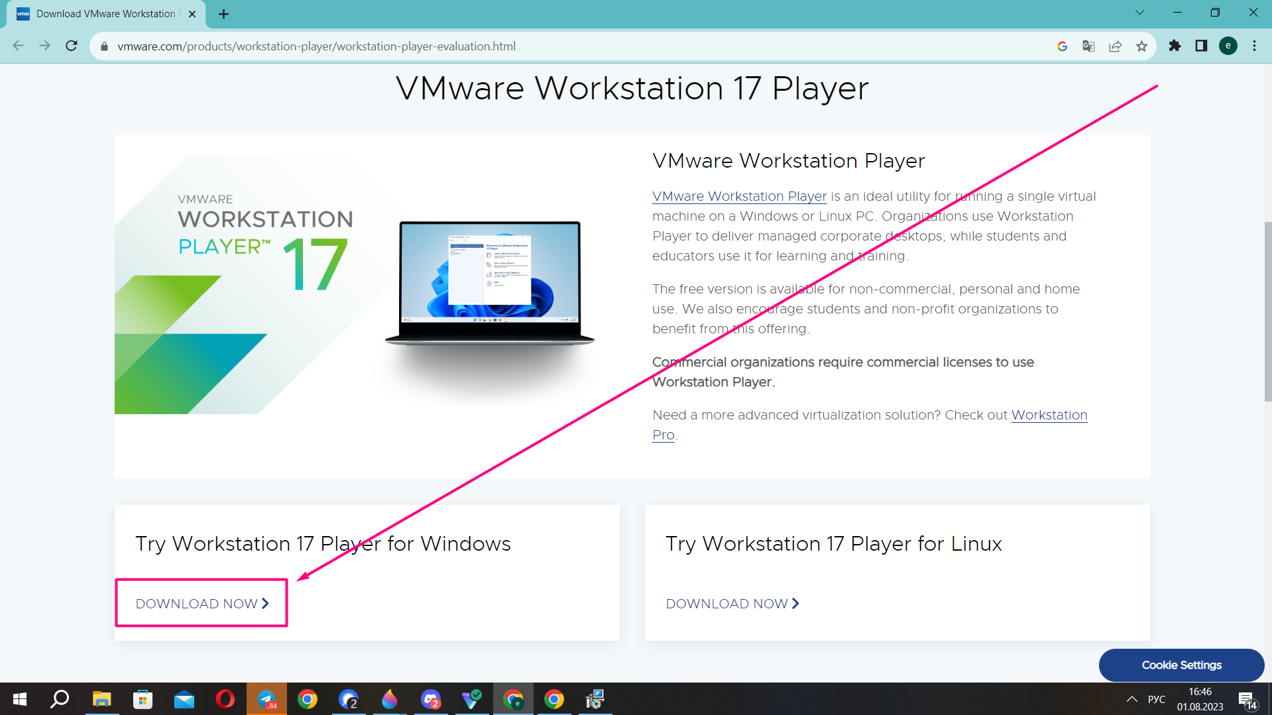This screenshot has width=1272, height=715.
Task: Download Workstation 17 Player for Linux
Action: tap(732, 604)
